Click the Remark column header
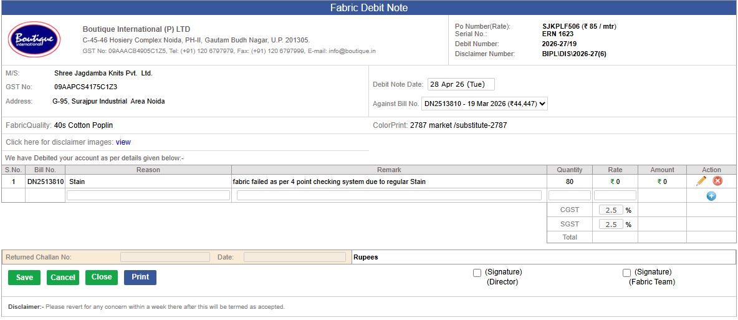 point(389,170)
